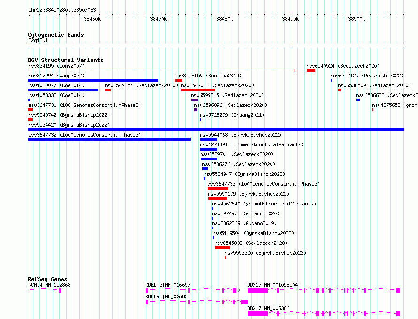This screenshot has height=319, width=418.
Task: Open the nsv6252129 (Prakrithi2022) label
Action: [367, 76]
